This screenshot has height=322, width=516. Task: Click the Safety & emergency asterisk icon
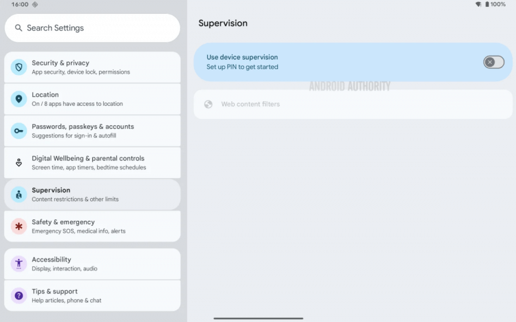19,226
